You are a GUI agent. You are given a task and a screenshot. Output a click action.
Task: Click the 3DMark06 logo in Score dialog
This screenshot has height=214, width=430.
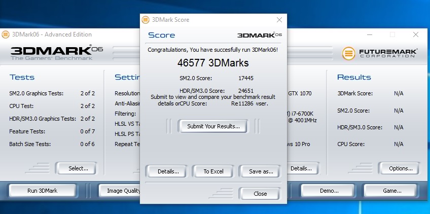[260, 35]
